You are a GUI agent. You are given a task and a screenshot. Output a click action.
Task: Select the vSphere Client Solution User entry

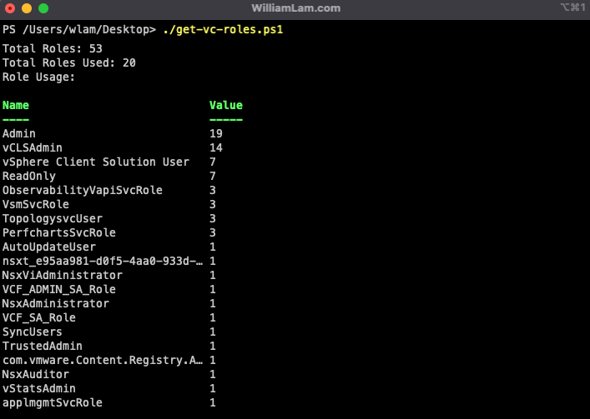click(x=96, y=162)
